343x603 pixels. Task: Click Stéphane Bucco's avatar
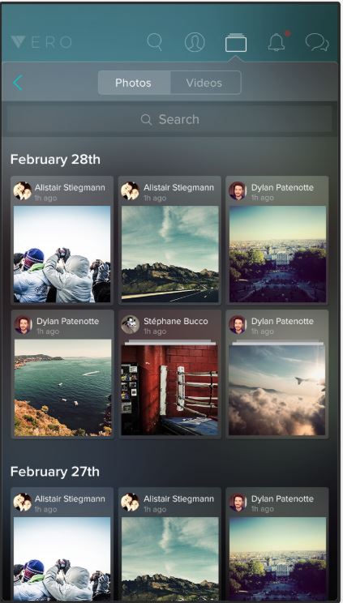click(x=130, y=324)
